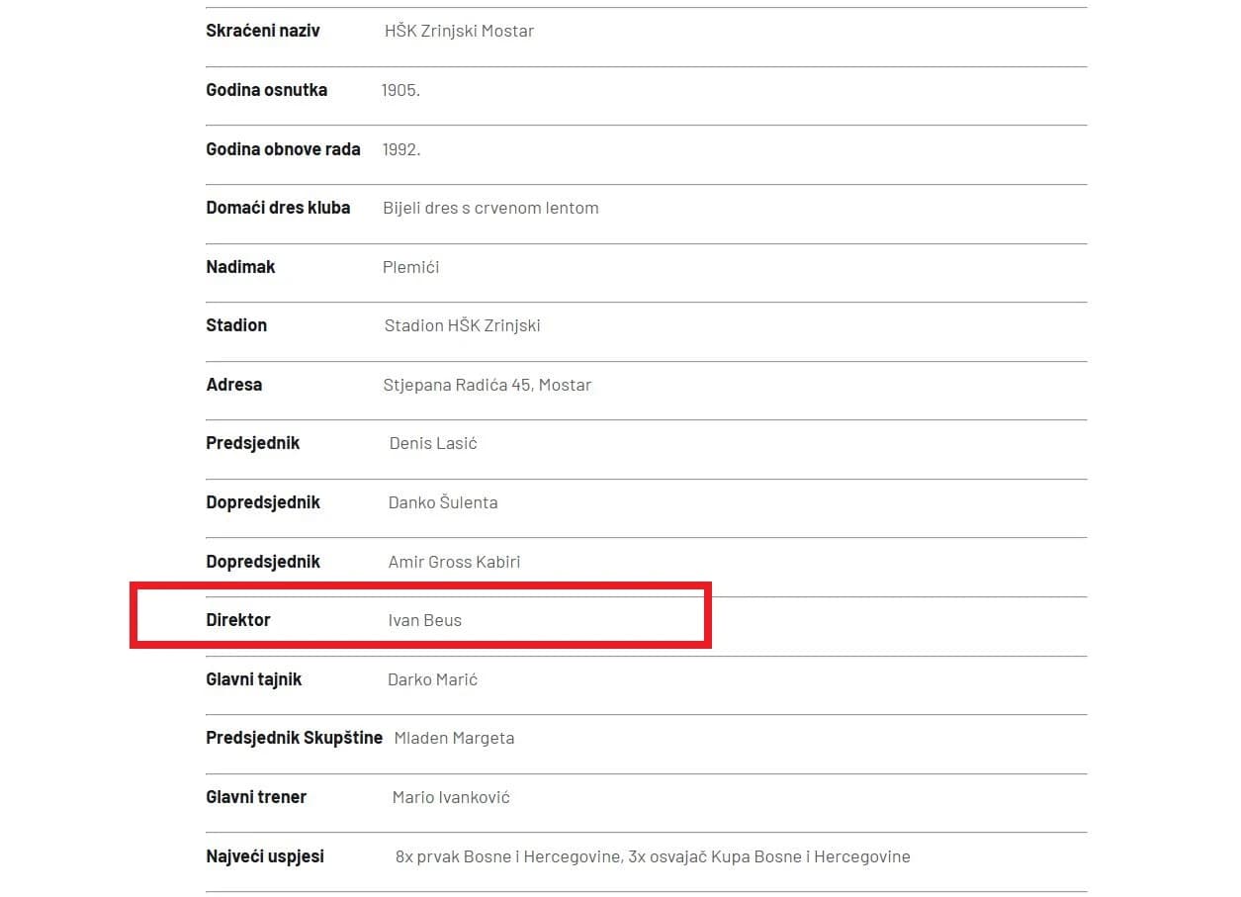Screen dimensions: 1241x897
Task: Click the highlighted Direktor label
Action: point(238,620)
